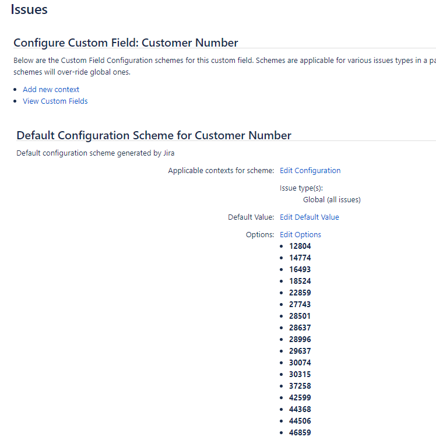Select the option 44368
This screenshot has height=440, width=436.
coord(300,409)
